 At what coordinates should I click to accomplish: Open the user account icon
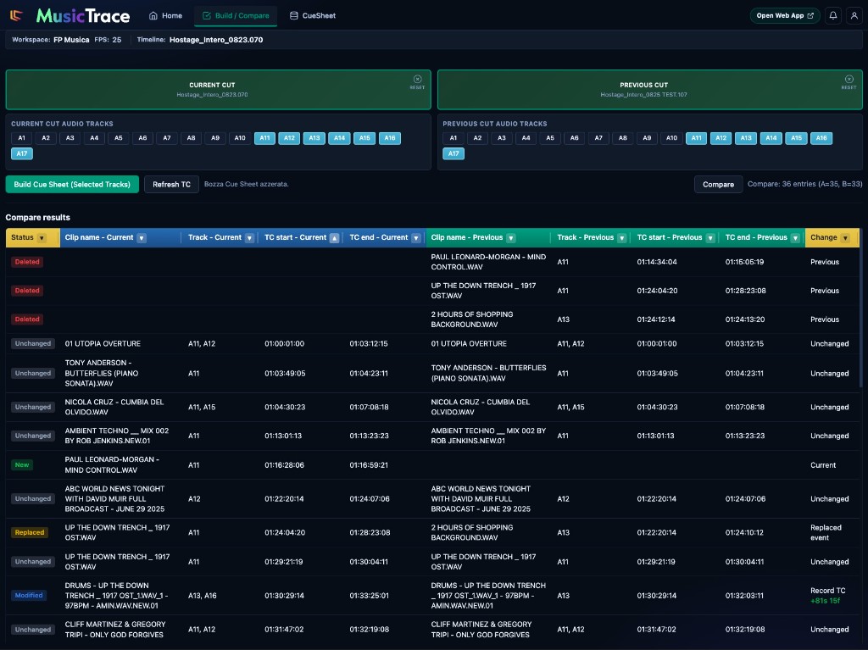click(x=854, y=15)
